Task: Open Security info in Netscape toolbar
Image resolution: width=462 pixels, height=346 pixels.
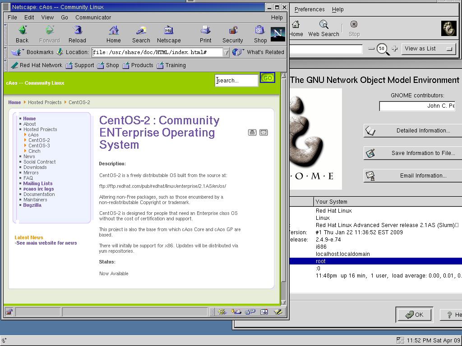Action: (x=233, y=34)
